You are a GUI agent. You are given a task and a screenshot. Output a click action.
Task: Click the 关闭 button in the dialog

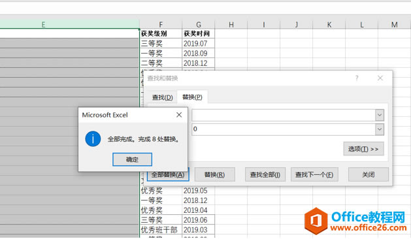369,175
